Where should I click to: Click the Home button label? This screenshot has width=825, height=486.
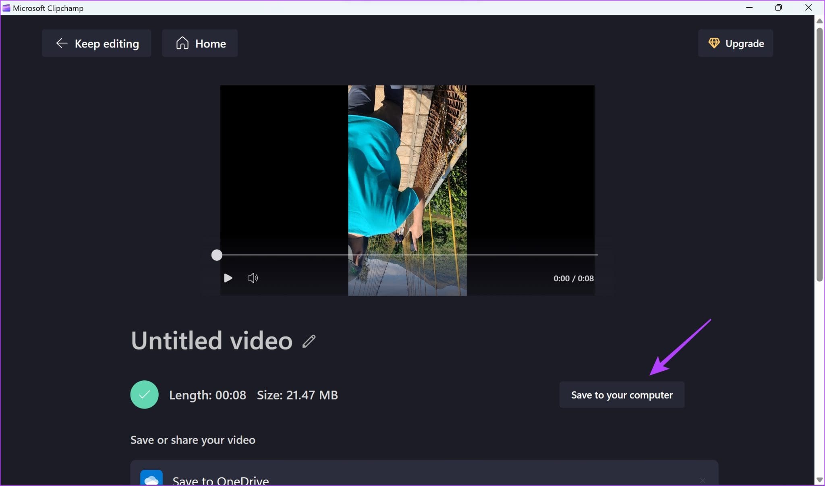point(210,43)
